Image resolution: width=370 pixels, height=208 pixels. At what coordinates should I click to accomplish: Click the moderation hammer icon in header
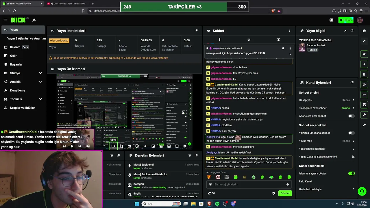coord(34,20)
